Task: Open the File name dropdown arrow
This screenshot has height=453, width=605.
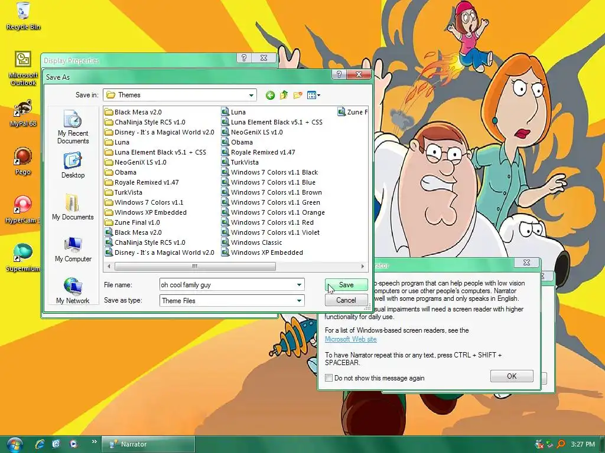Action: pos(299,285)
